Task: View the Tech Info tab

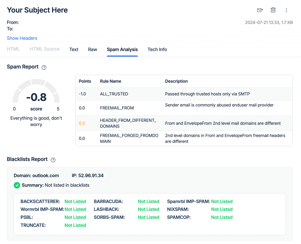Action: click(157, 49)
